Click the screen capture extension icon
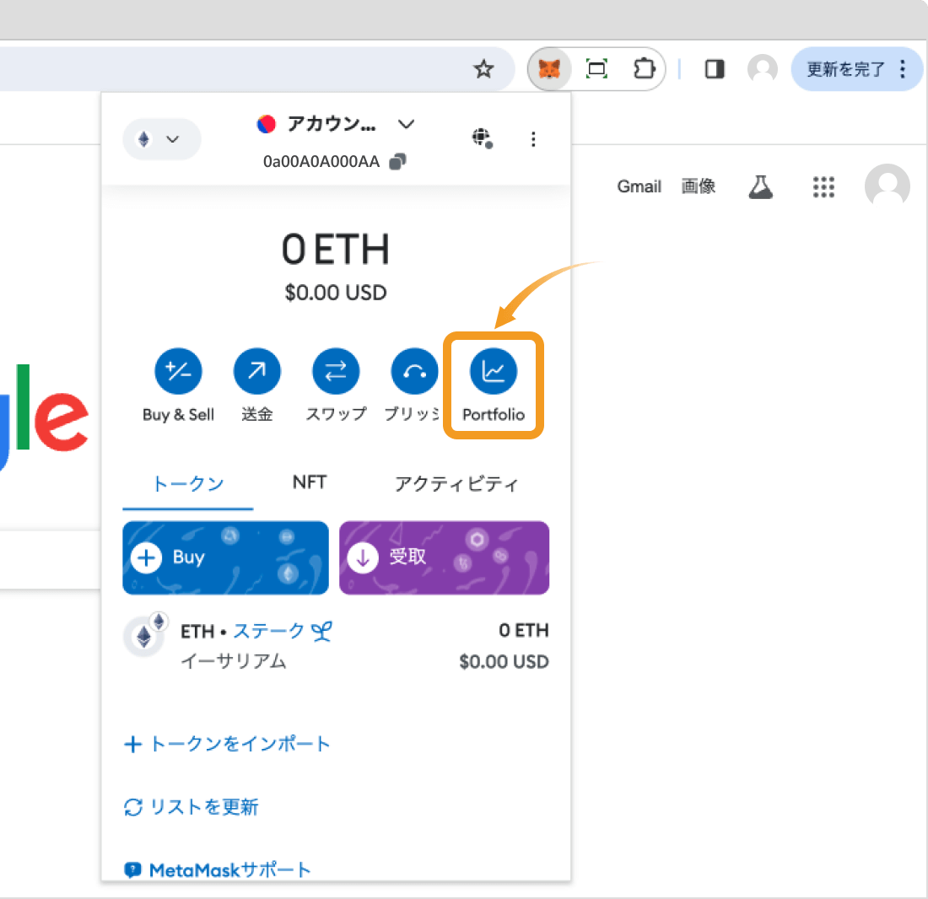The width and height of the screenshot is (928, 899). click(596, 69)
